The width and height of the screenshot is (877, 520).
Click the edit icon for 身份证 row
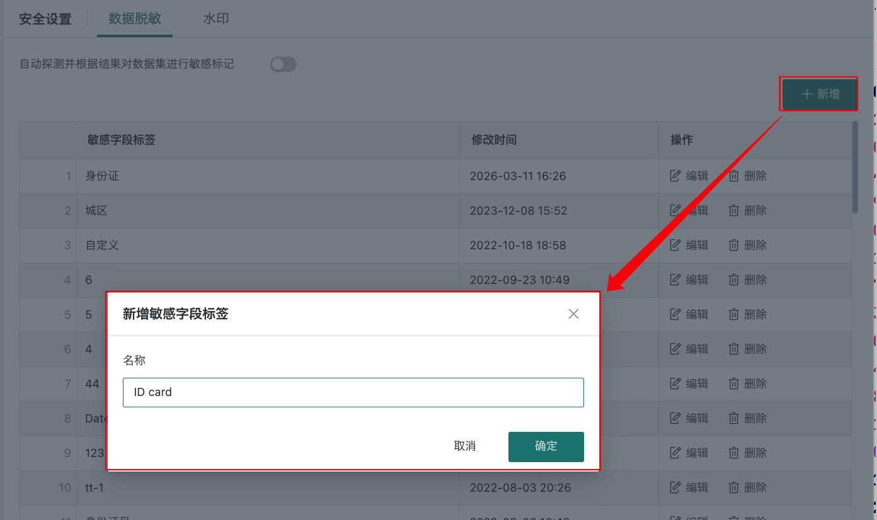coord(675,176)
